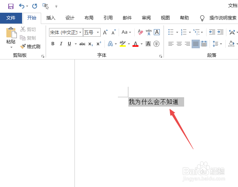Switch to the 引用 tab
The image size is (238, 187).
[108, 18]
